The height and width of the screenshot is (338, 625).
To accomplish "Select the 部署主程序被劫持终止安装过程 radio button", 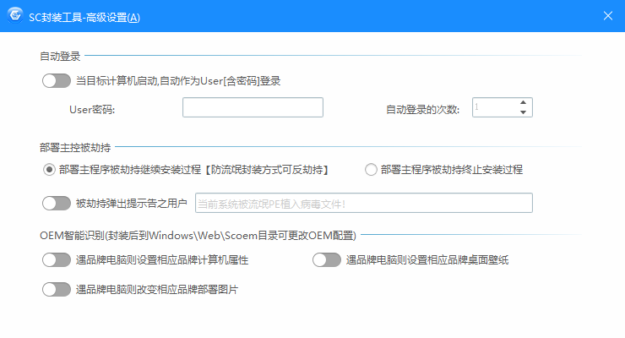I will coord(371,169).
